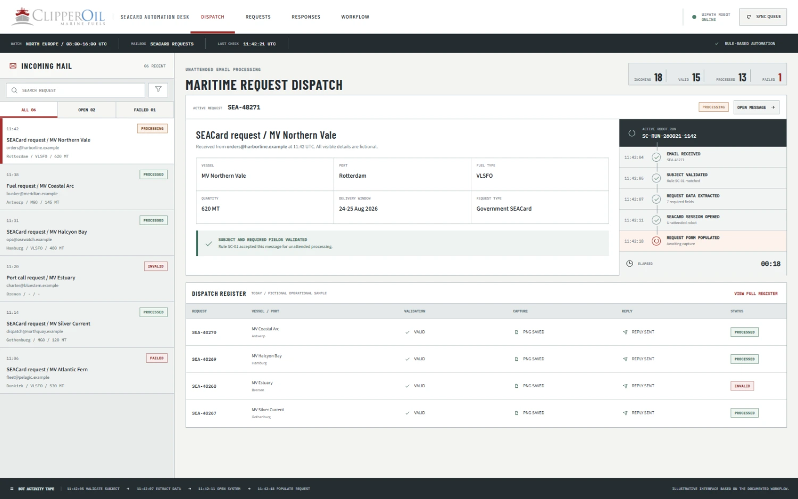
Task: Click reply sent paper-plane icon for SEA-48267
Action: tap(625, 413)
